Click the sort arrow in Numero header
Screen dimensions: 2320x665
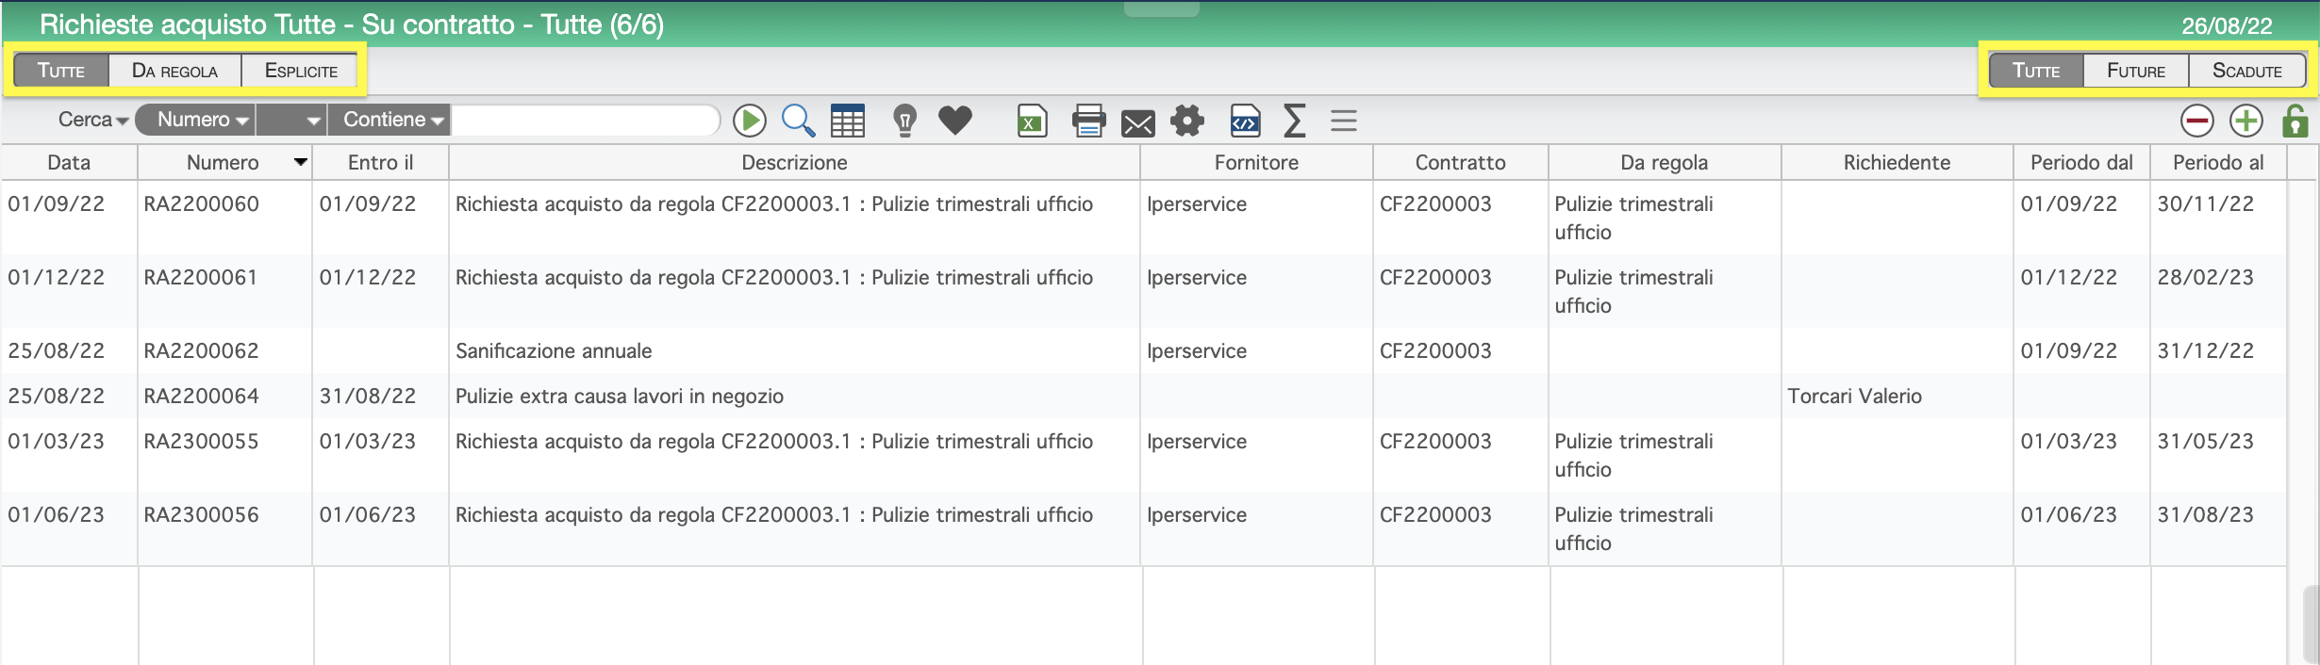click(301, 162)
